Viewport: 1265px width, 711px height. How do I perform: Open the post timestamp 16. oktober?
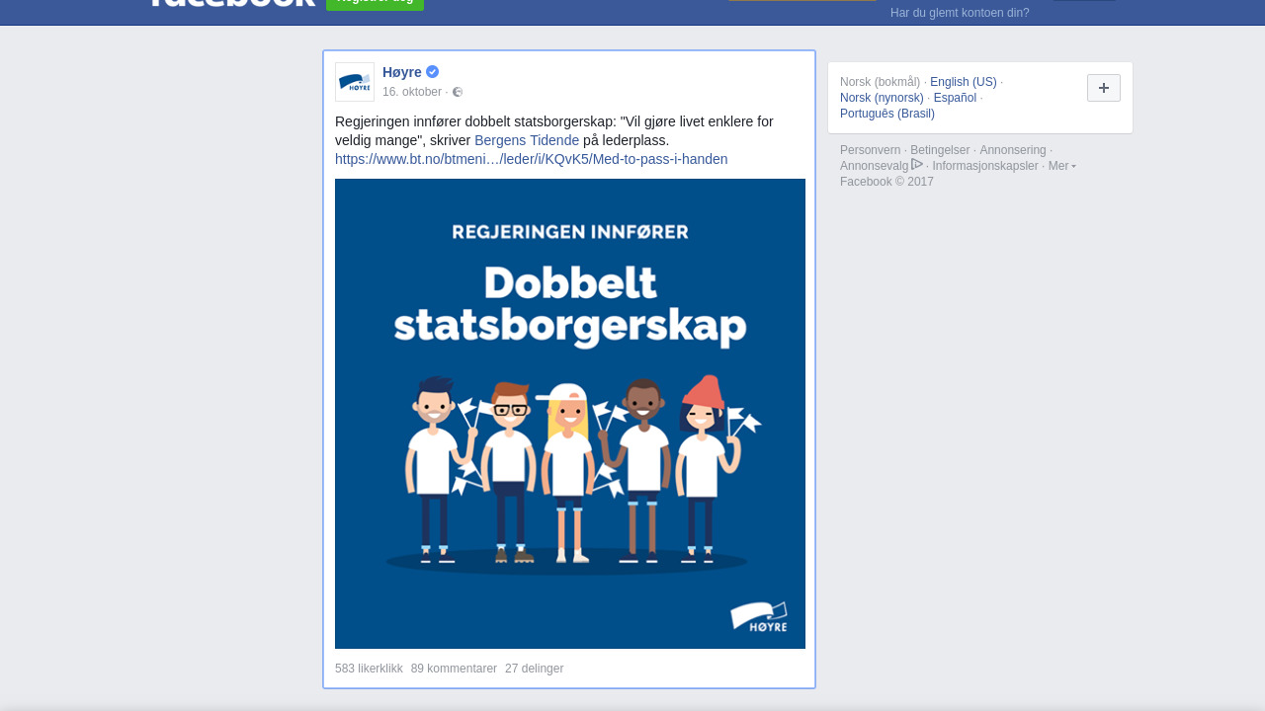coord(412,92)
